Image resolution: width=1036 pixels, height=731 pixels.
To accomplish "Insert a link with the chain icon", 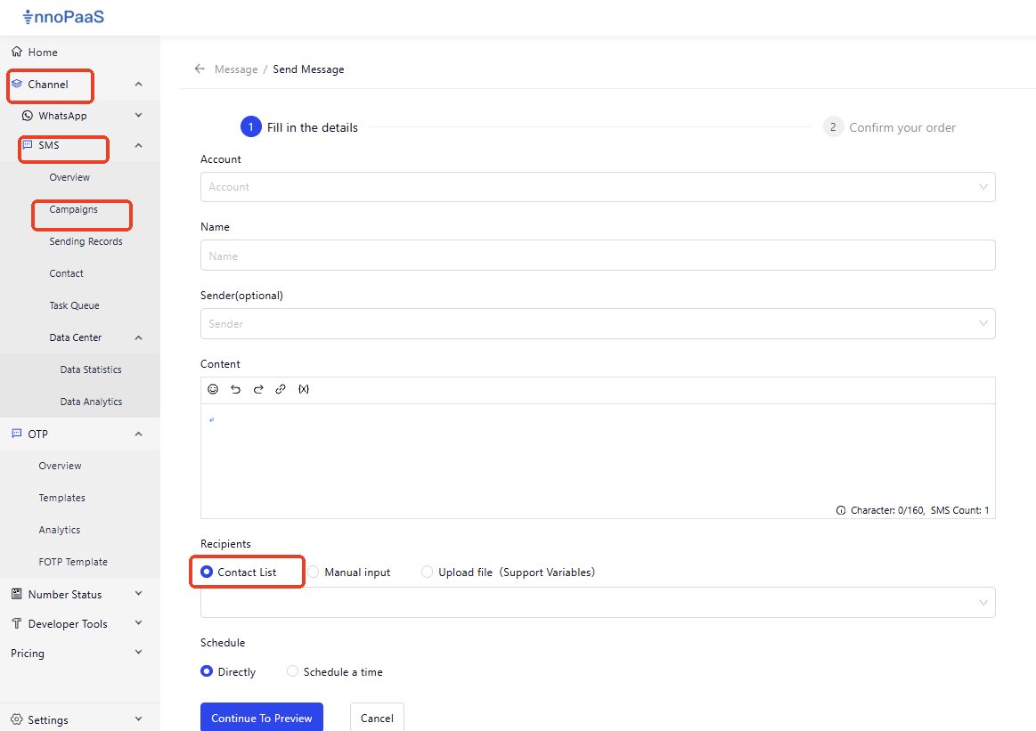I will [281, 389].
